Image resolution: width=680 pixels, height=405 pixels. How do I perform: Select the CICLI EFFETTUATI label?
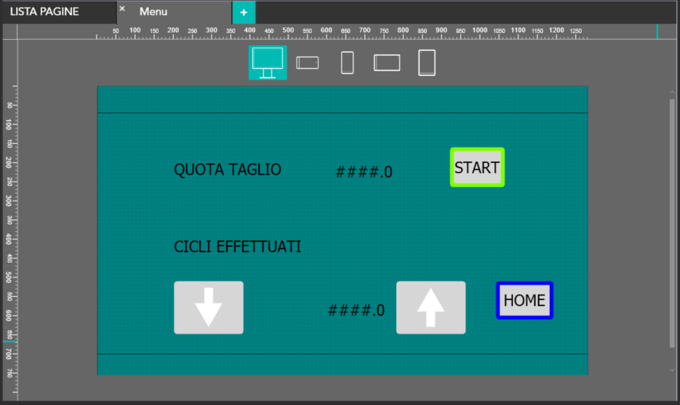pos(237,247)
